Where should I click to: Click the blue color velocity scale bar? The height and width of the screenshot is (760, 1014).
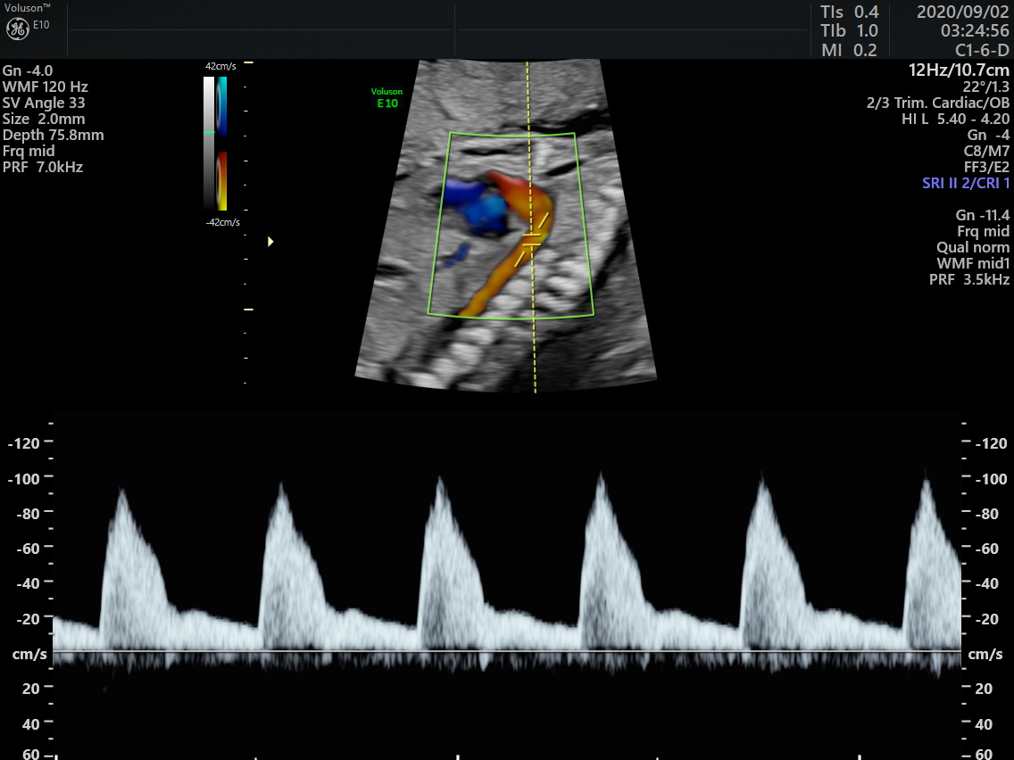222,105
